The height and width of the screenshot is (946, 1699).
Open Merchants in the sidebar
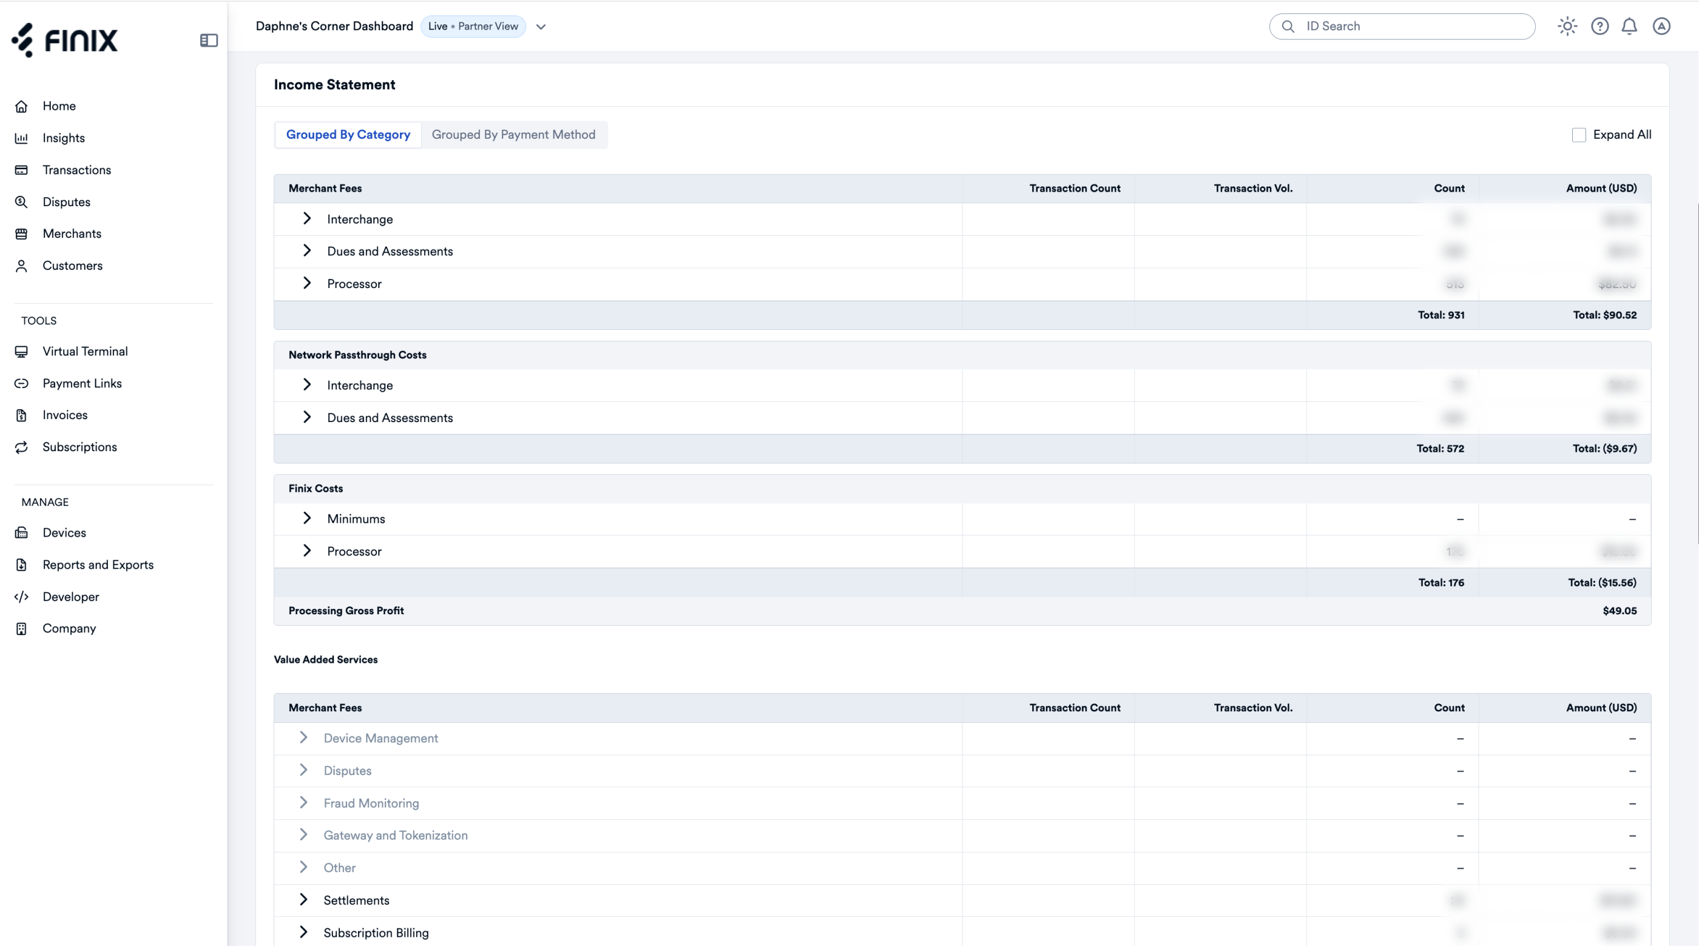[x=72, y=234]
